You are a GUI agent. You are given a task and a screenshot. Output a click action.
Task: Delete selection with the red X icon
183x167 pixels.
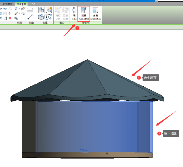[x=10, y=18]
